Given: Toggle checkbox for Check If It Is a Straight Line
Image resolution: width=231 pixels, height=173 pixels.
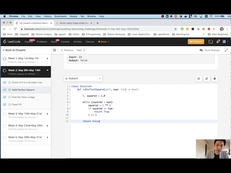Looking at the screenshot, I should pyautogui.click(x=5, y=83).
